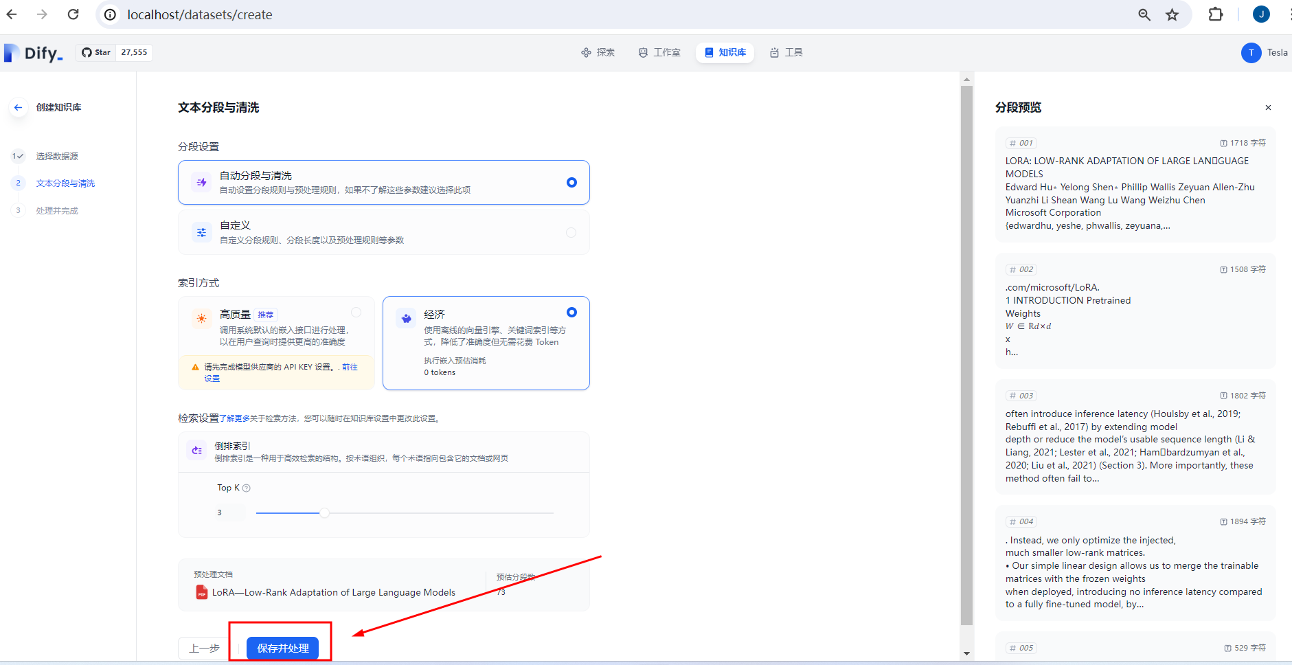Open the Tesla user account avatar
The height and width of the screenshot is (665, 1292).
click(1251, 52)
